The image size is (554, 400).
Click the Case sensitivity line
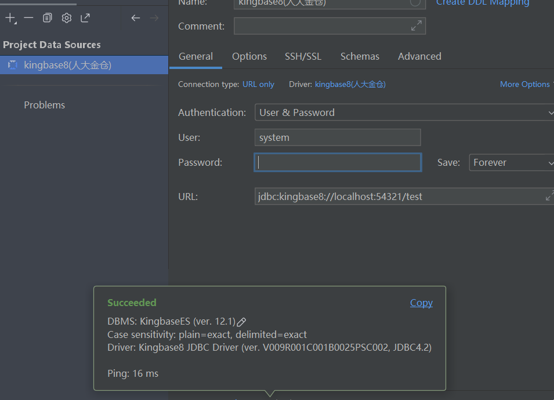[207, 334]
